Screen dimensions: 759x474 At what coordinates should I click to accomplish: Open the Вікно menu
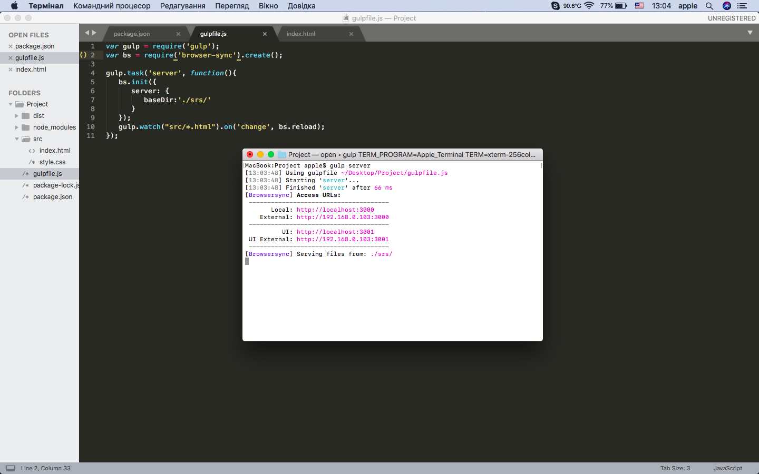[268, 6]
